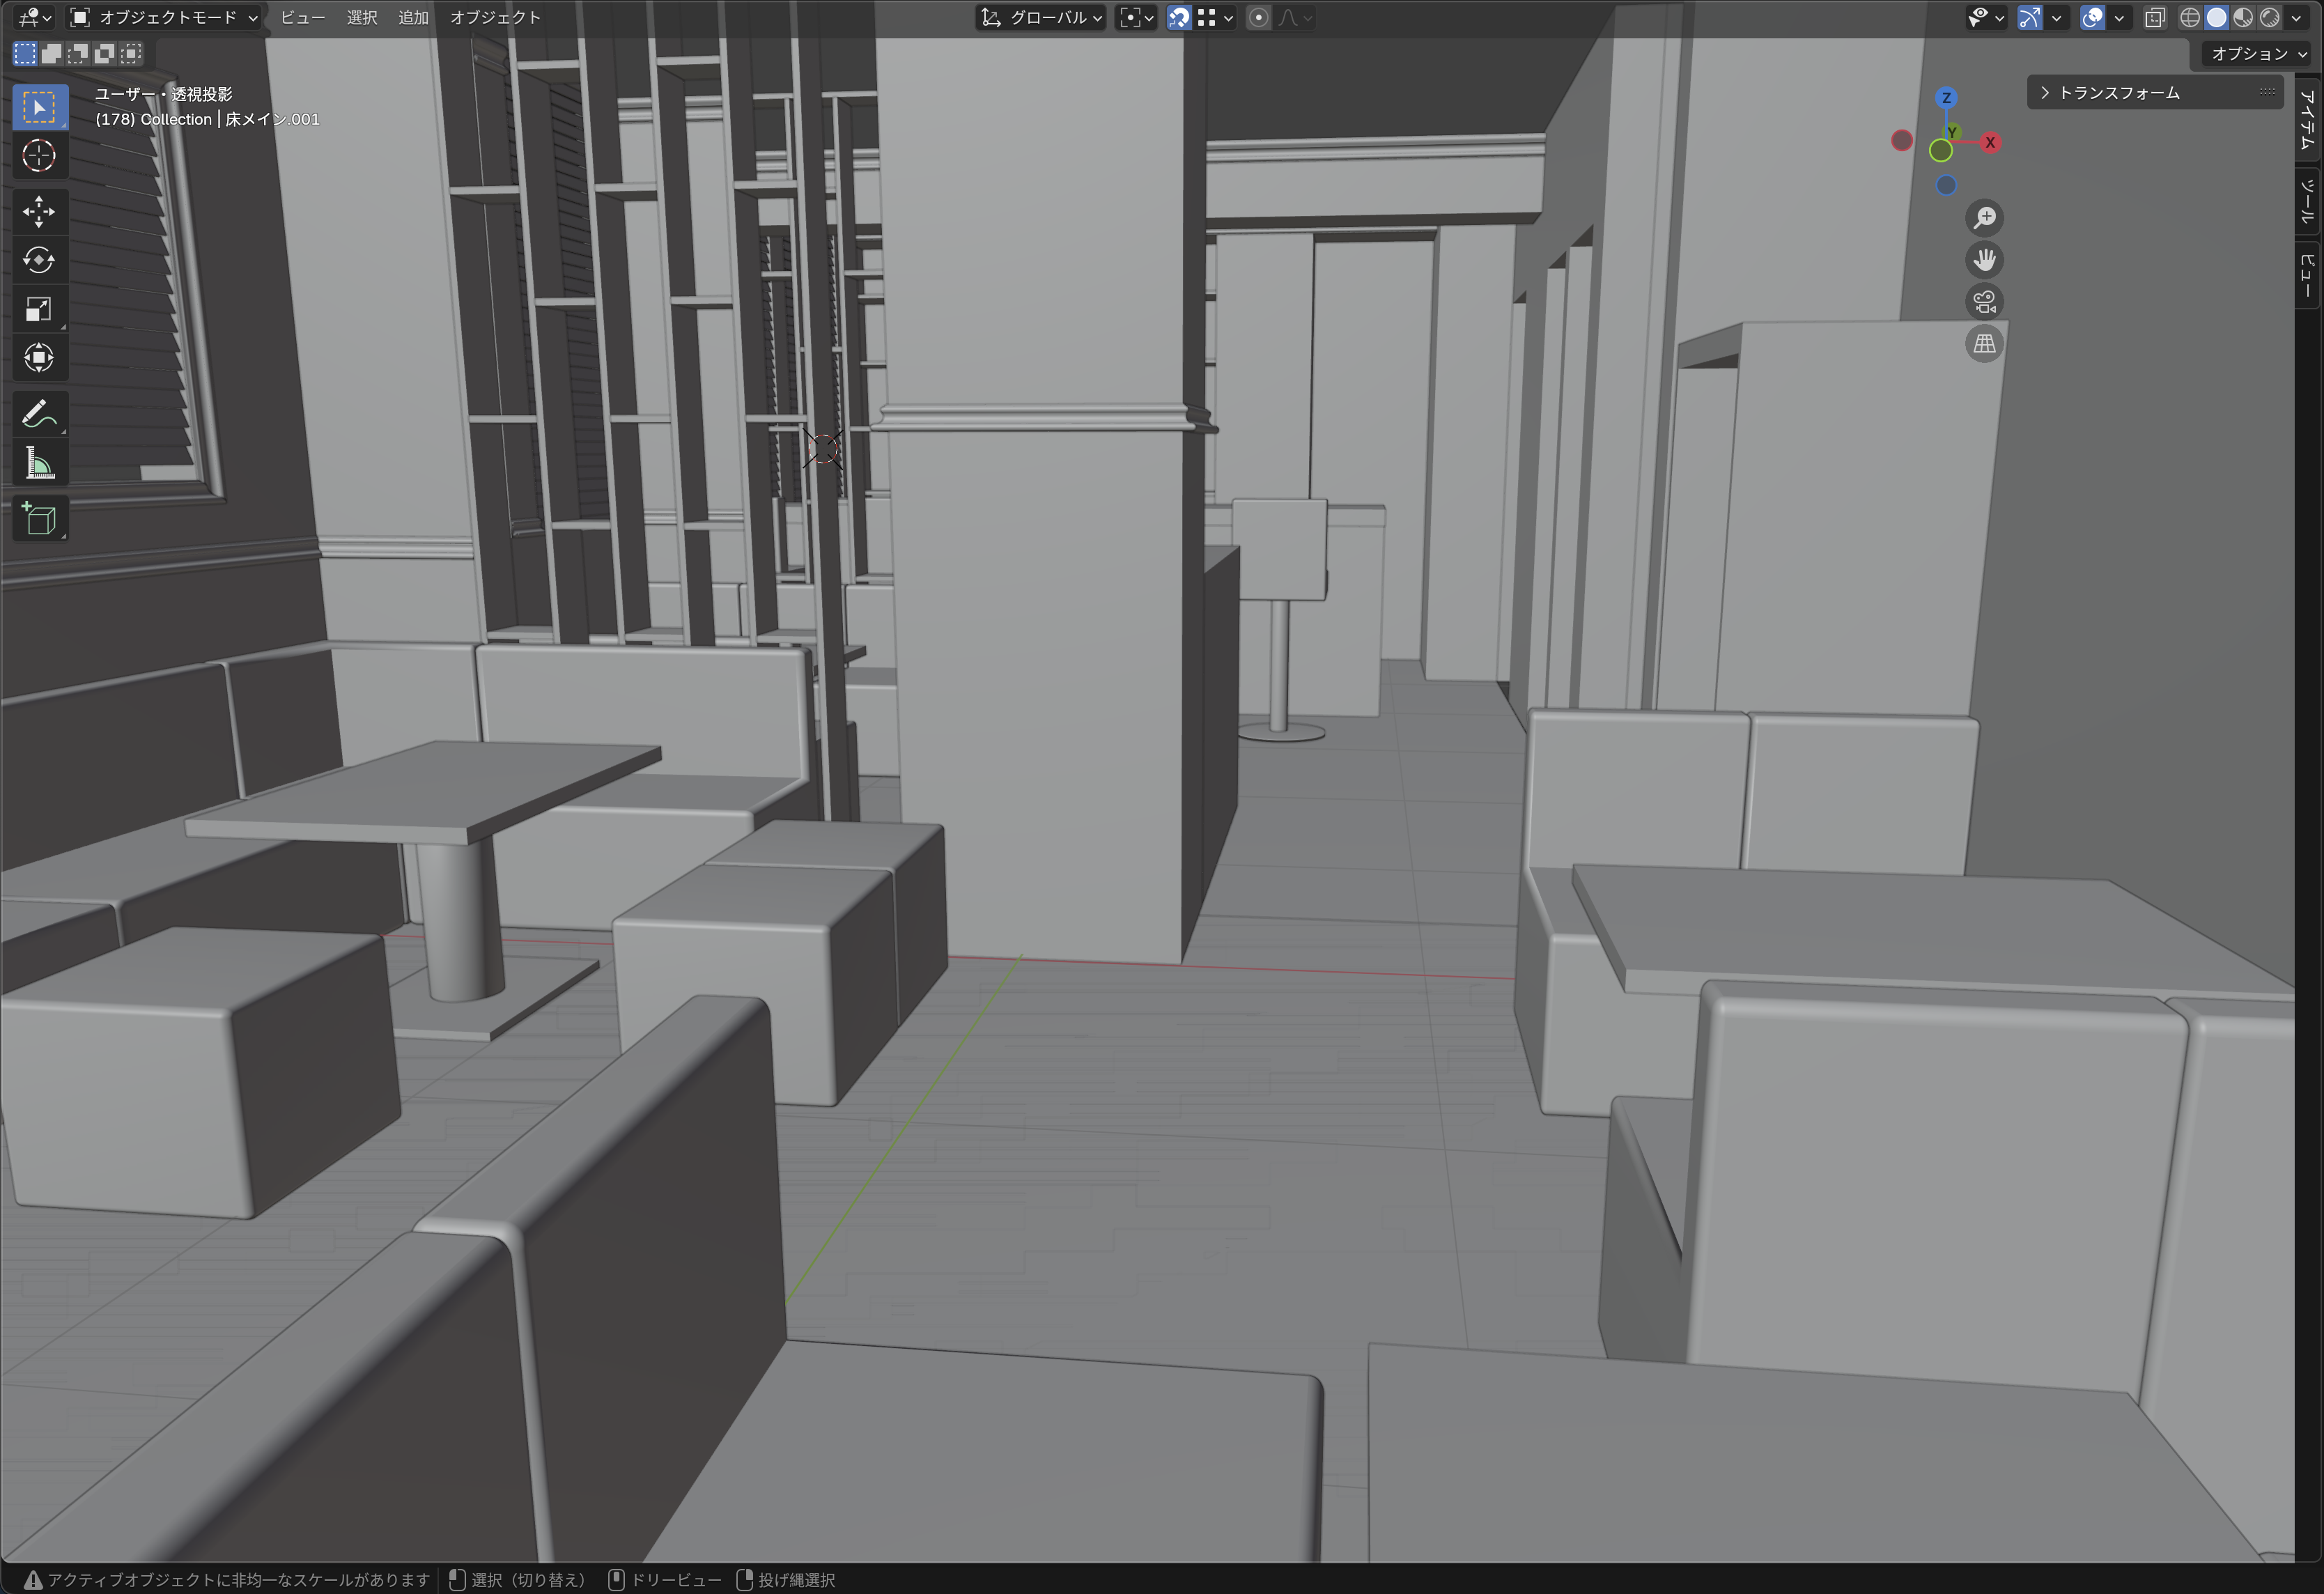Open pivot point dropdown
Image resolution: width=2324 pixels, height=1594 pixels.
[1137, 18]
